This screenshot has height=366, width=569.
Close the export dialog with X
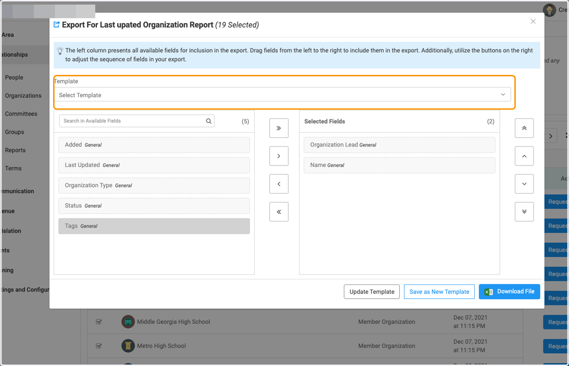[x=533, y=21]
